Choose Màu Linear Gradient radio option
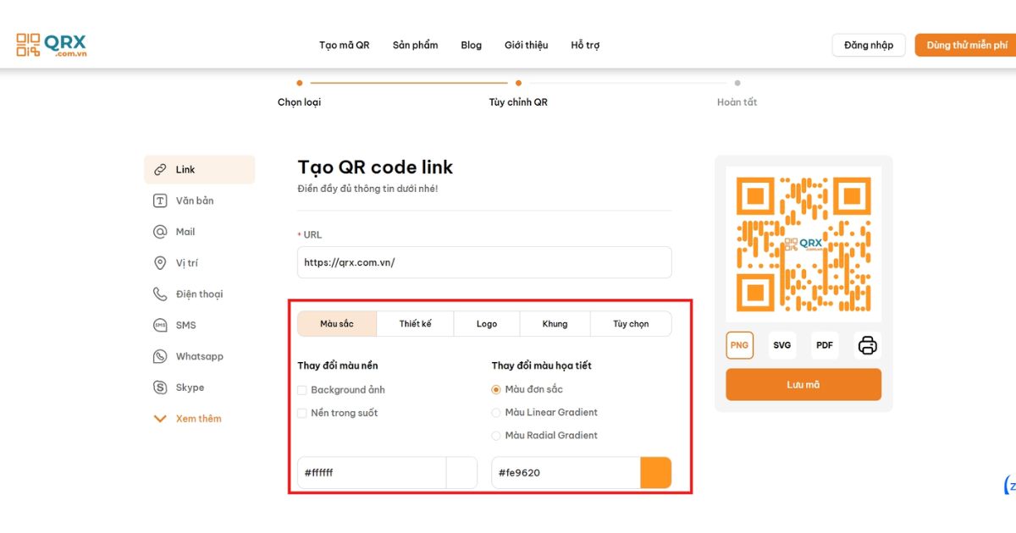This screenshot has width=1016, height=533. click(496, 412)
